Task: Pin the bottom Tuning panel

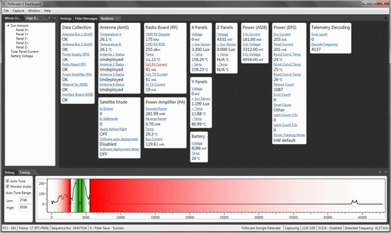Action: coord(380,172)
